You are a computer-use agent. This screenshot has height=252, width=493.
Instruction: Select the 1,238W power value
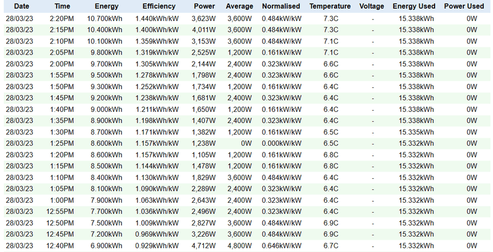203,144
